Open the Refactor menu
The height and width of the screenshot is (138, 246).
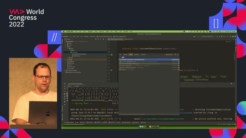click(x=101, y=31)
